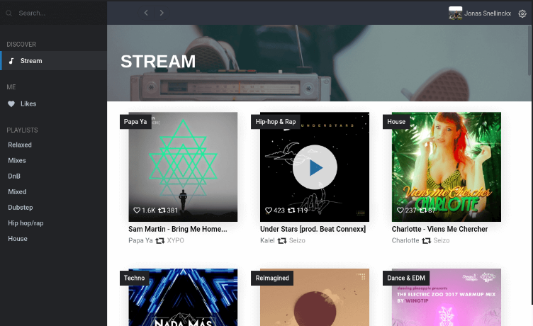Open the Relaxed playlist
Image resolution: width=533 pixels, height=326 pixels.
pyautogui.click(x=20, y=145)
